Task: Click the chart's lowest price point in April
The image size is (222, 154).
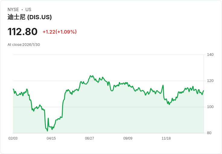Action: 47,131
